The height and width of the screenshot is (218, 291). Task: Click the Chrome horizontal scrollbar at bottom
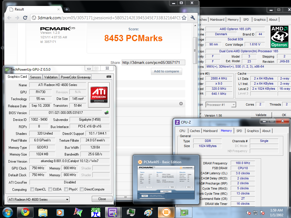(x=125, y=197)
